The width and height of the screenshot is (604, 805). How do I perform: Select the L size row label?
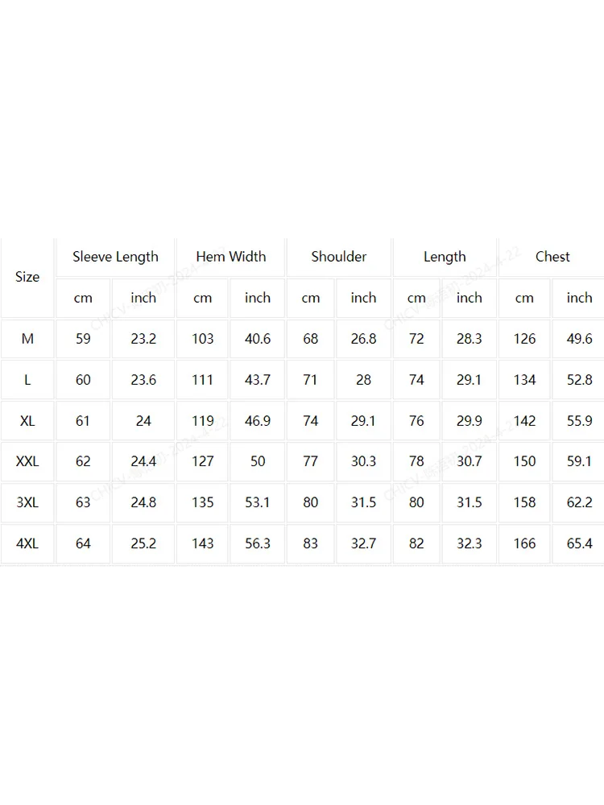click(x=27, y=380)
